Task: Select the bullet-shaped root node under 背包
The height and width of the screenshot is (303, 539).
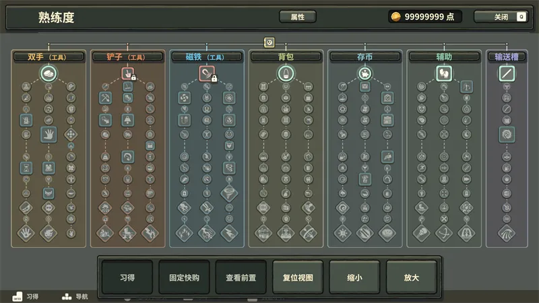Action: (286, 73)
